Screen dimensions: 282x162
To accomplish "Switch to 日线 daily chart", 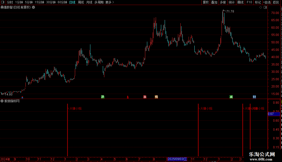I will click(72, 2).
